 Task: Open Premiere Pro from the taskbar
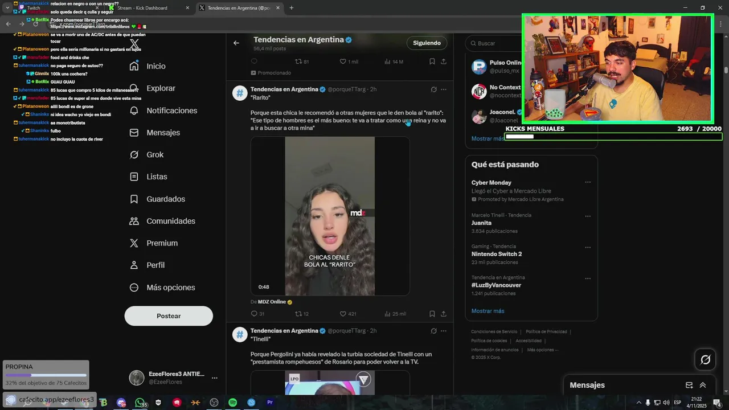click(270, 403)
